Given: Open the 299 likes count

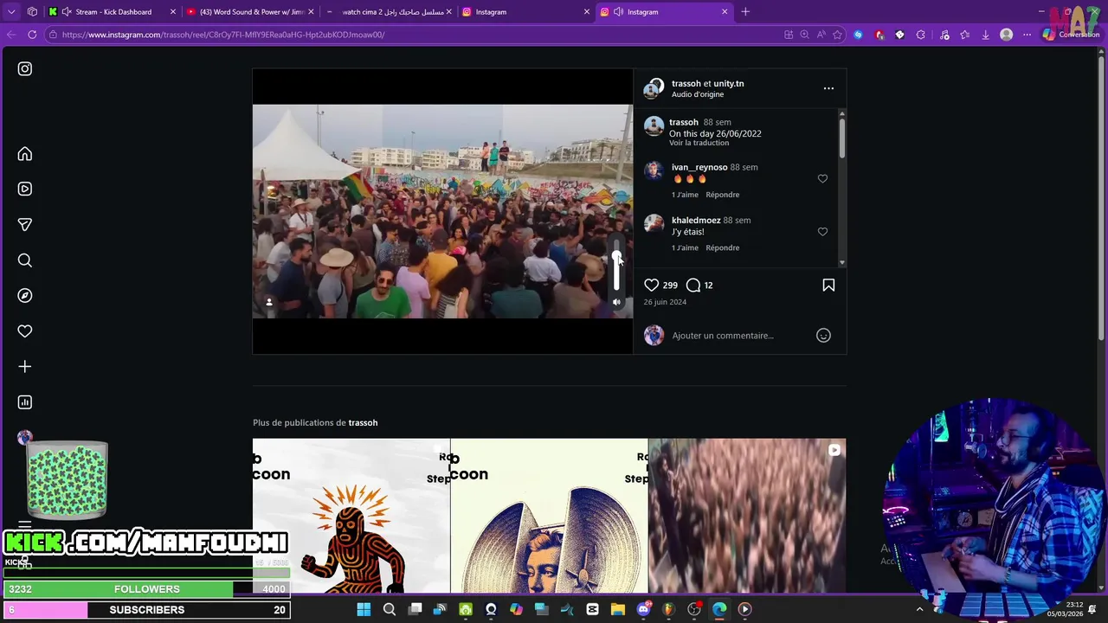Looking at the screenshot, I should tap(670, 286).
